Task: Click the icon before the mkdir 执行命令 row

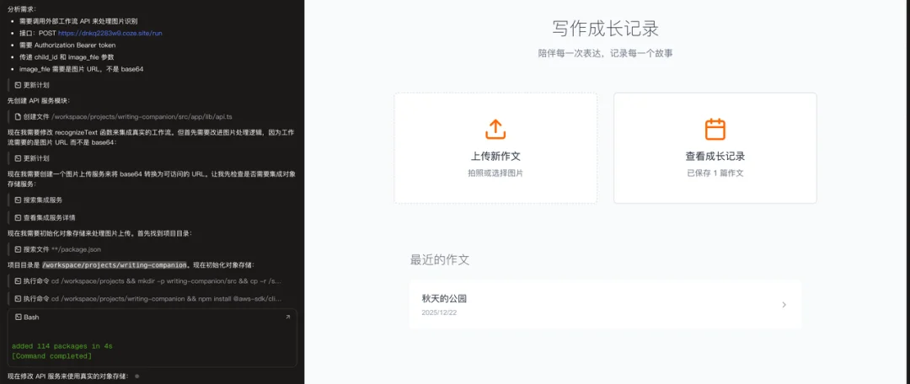Action: pyautogui.click(x=19, y=280)
